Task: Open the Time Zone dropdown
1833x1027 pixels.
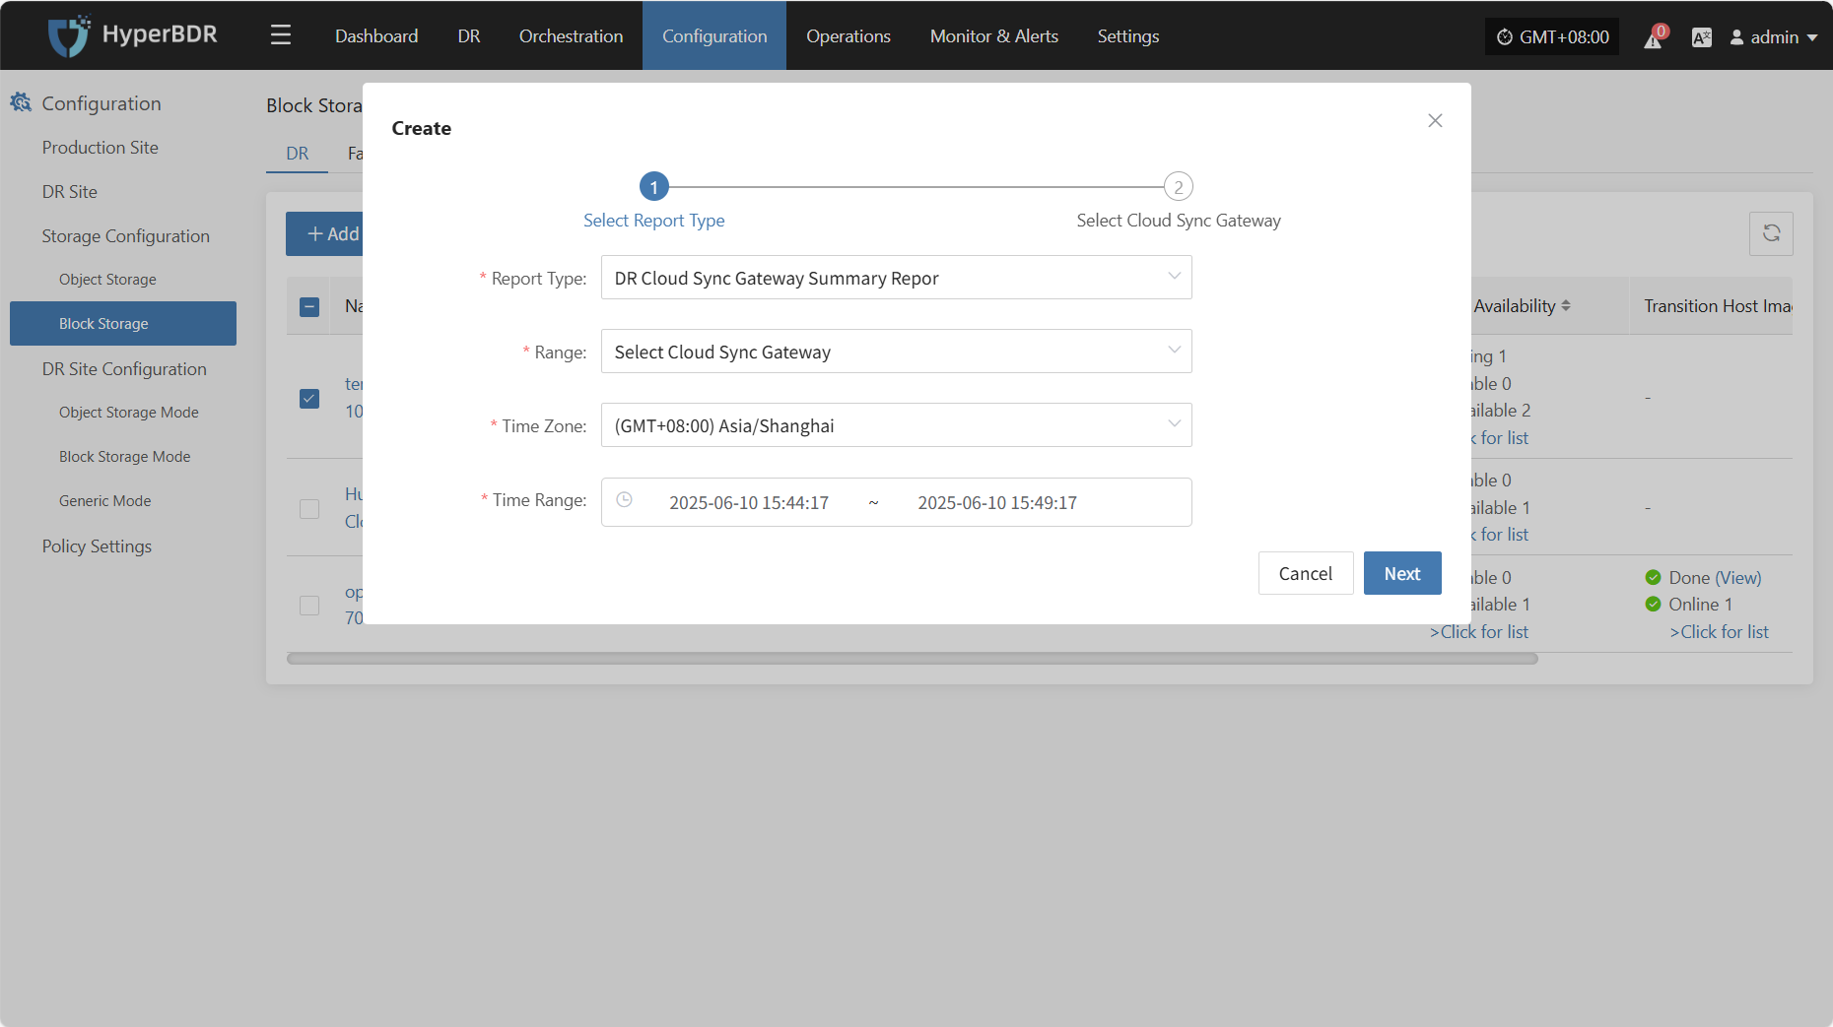Action: 896,425
